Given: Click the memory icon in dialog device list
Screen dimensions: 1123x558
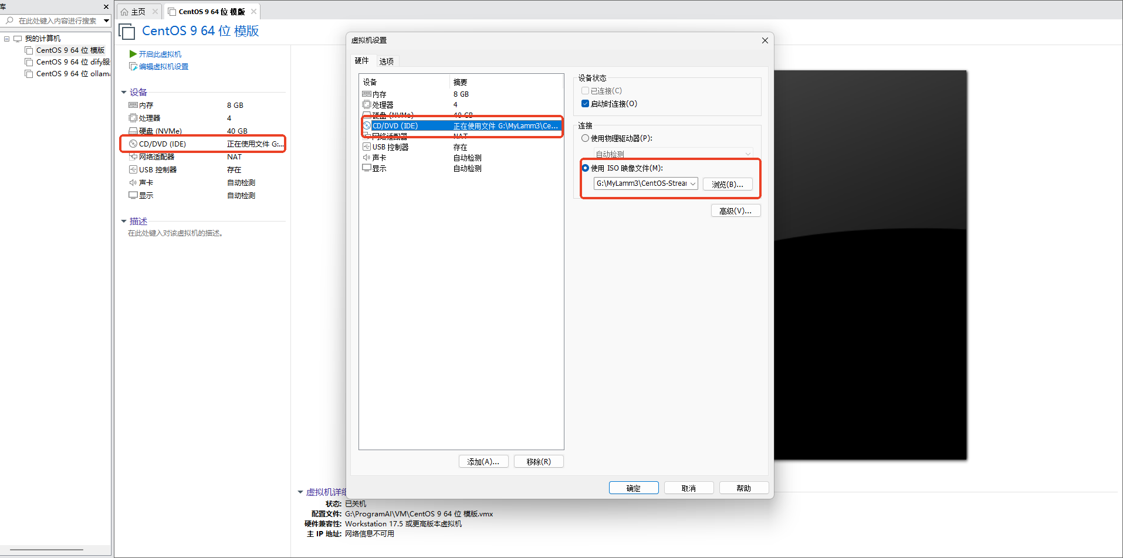Looking at the screenshot, I should 367,94.
